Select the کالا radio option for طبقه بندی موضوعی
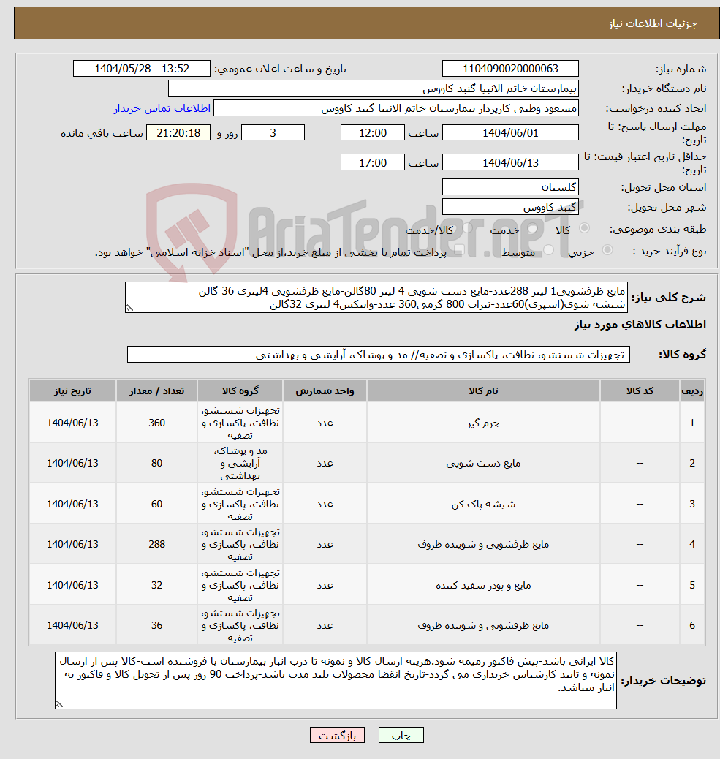Screen dimensions: 720x759 tap(584, 228)
